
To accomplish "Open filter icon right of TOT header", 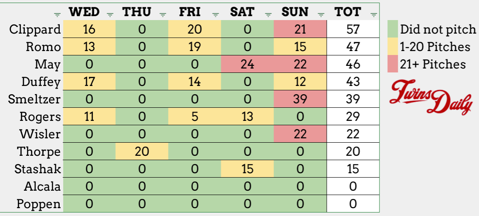I will 373,15.
